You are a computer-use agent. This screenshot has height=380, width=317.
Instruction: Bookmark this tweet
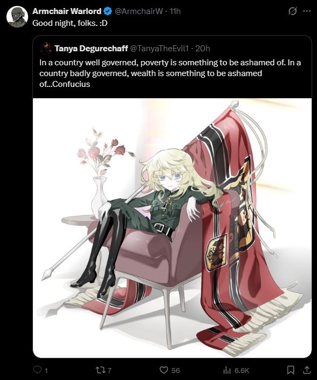tap(291, 370)
